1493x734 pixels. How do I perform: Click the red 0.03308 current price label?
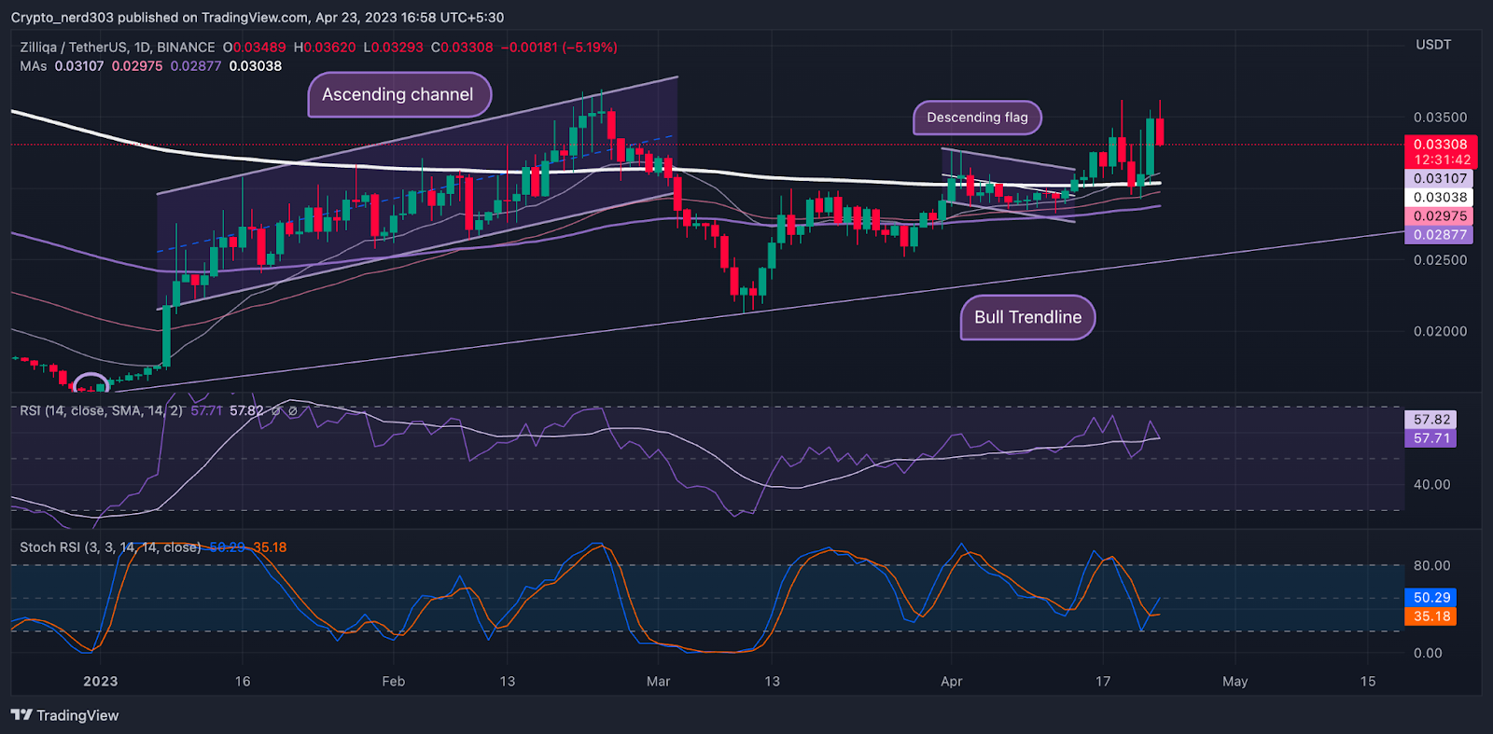tap(1440, 145)
